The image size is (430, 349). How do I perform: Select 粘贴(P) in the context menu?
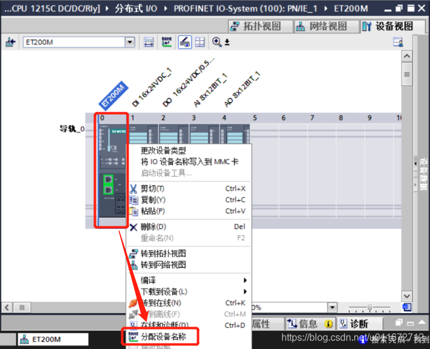[x=189, y=211]
